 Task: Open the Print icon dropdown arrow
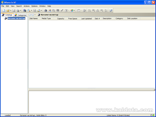click(21, 10)
